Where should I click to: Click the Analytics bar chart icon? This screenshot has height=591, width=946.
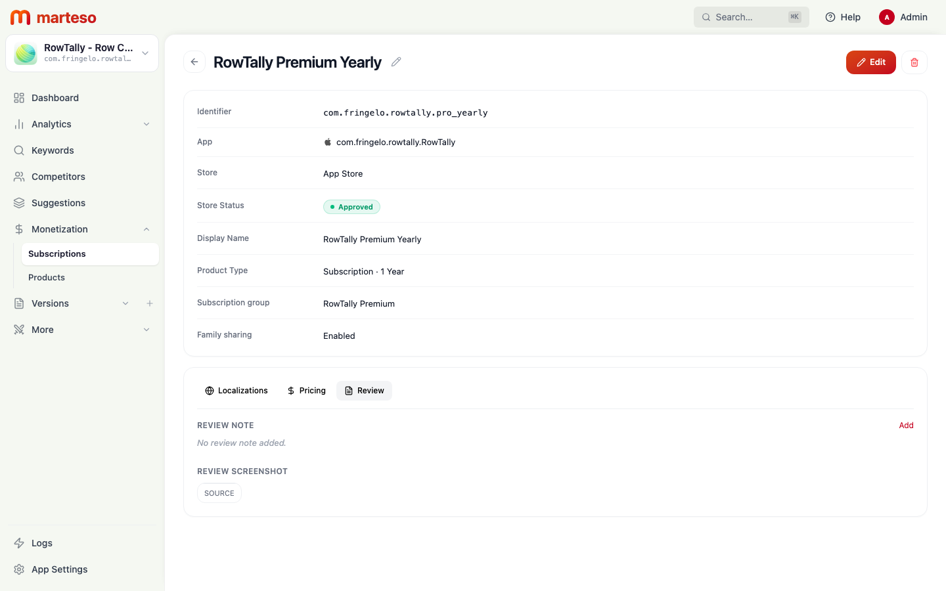coord(19,124)
